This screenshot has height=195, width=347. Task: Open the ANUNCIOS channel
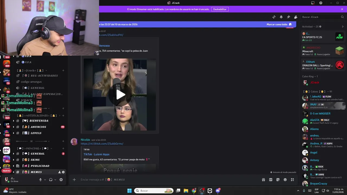click(x=40, y=127)
